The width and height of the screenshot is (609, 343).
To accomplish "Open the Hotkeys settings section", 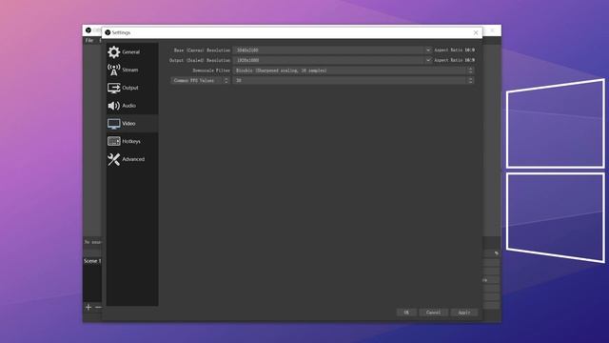I will tap(132, 141).
